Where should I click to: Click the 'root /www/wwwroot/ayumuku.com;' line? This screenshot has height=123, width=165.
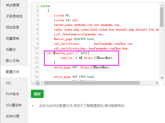[x=79, y=34]
